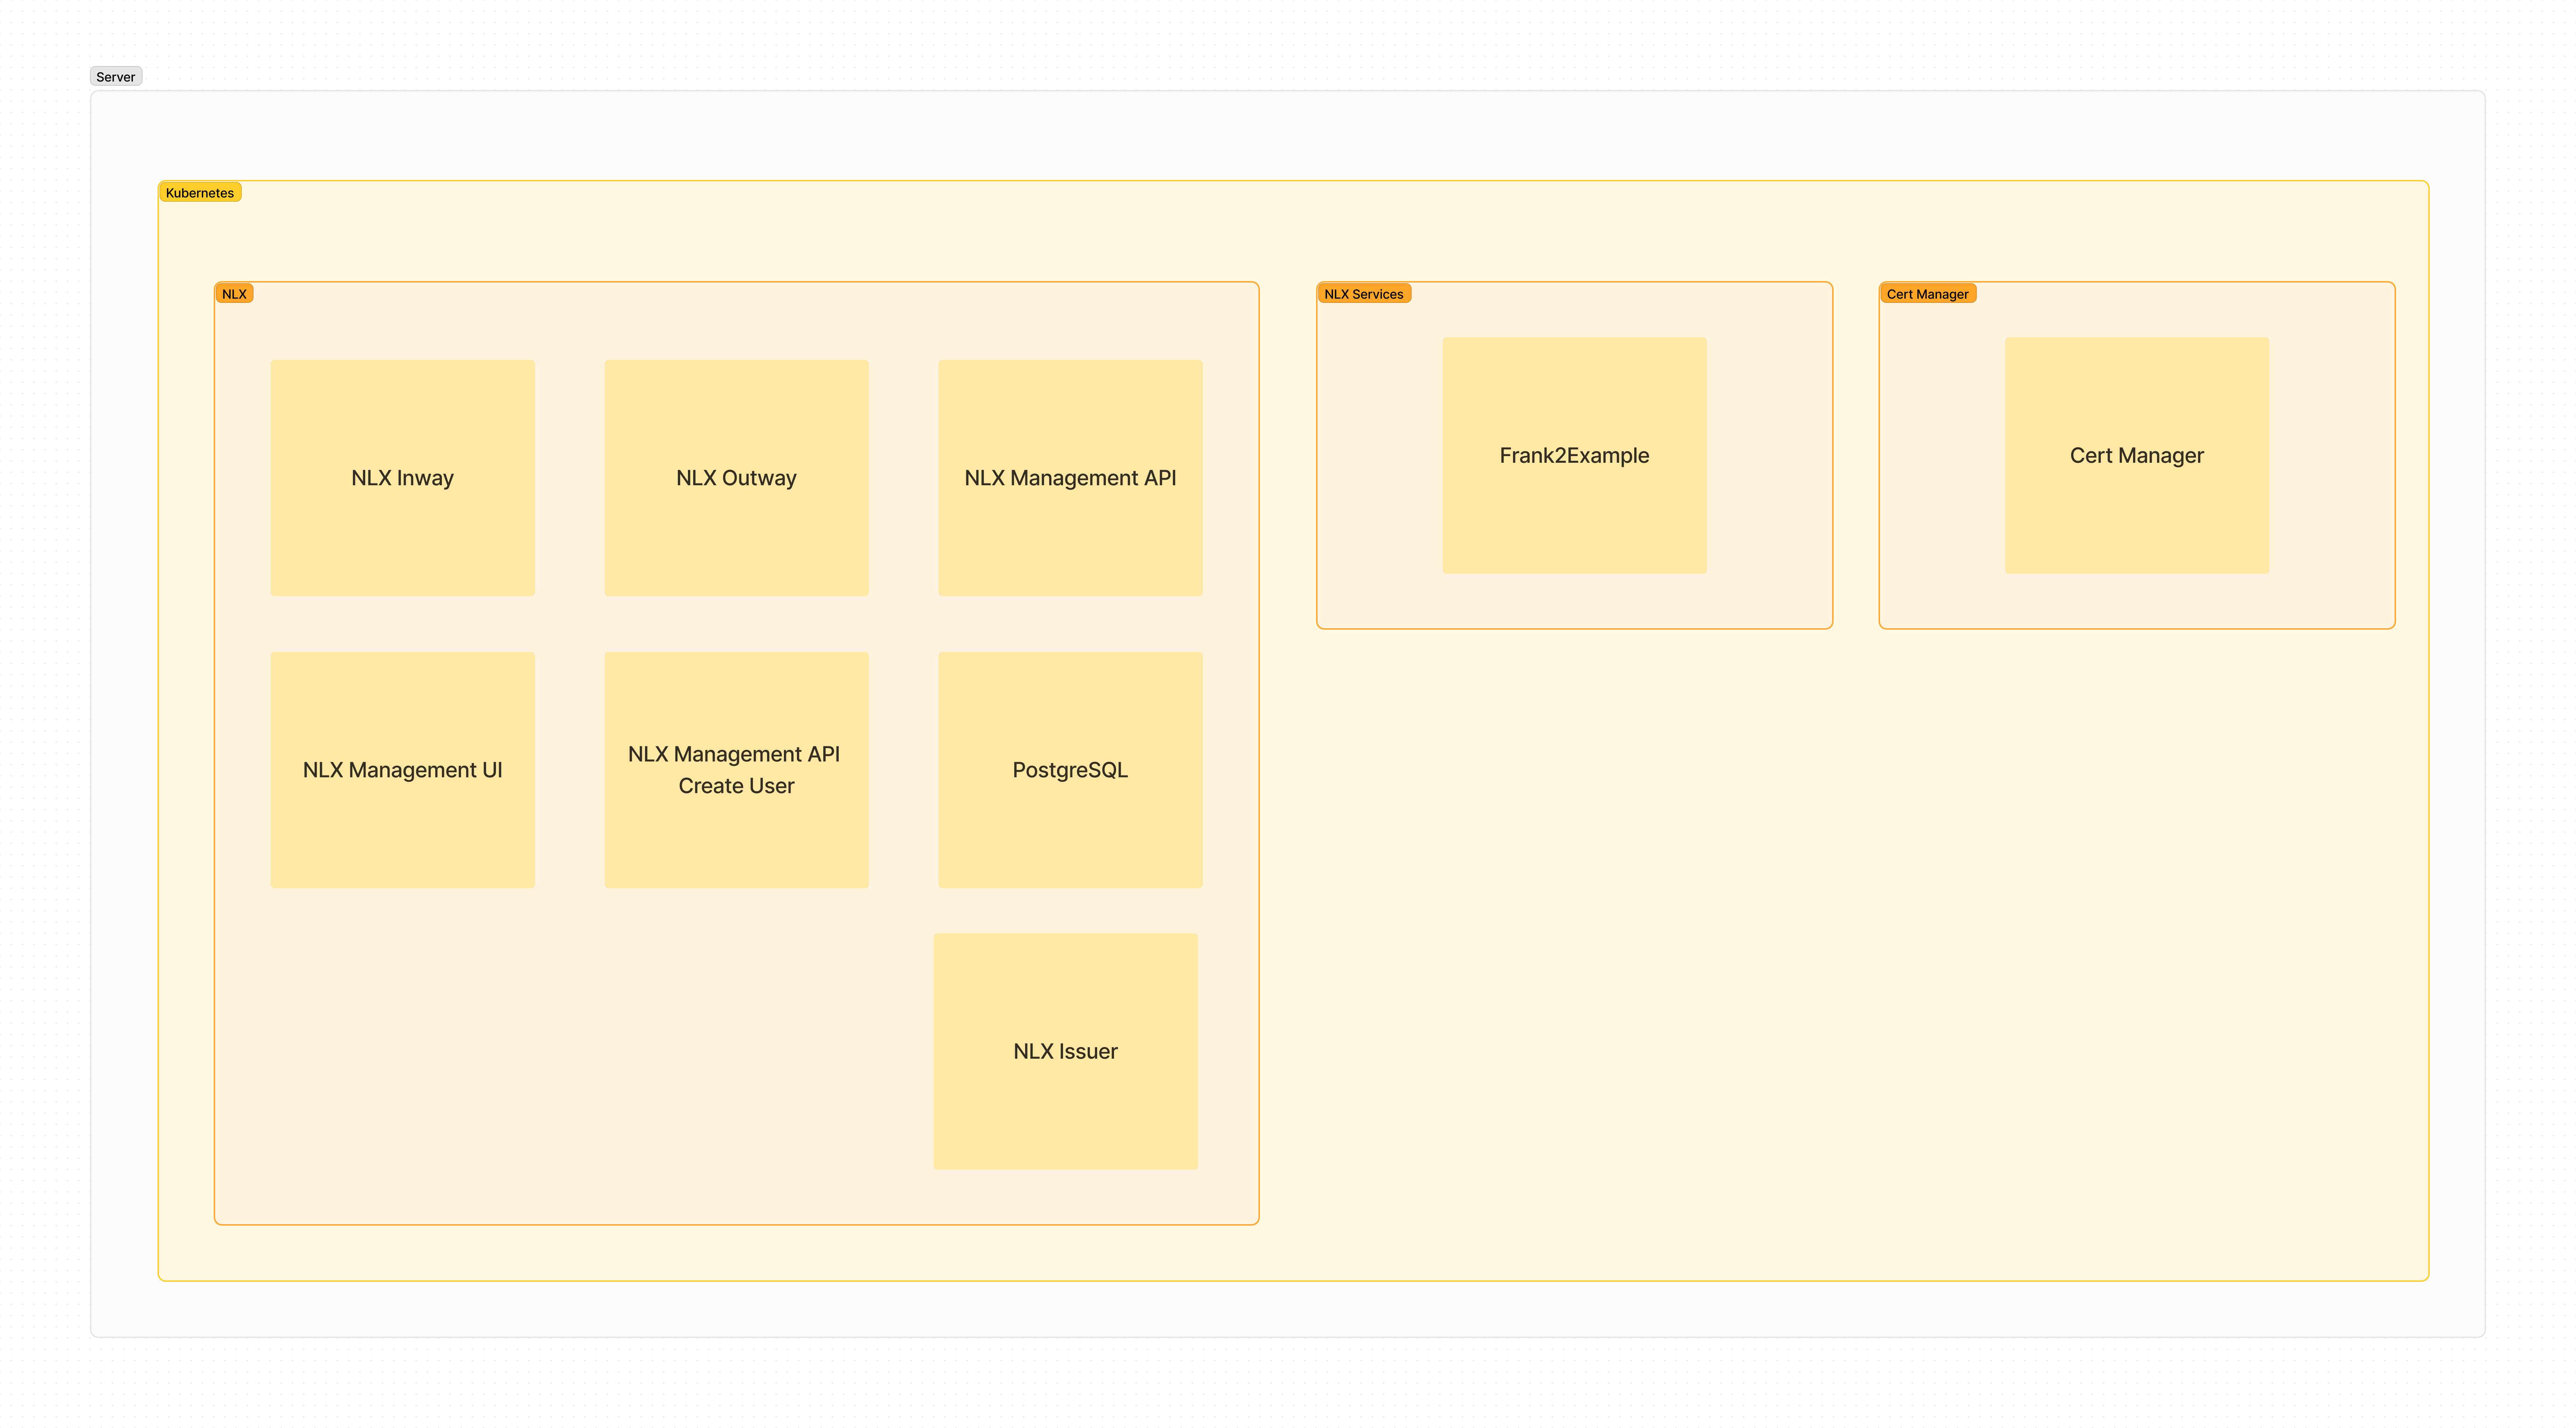The width and height of the screenshot is (2576, 1428).
Task: Click empty area of Kubernetes container
Action: [1800, 949]
